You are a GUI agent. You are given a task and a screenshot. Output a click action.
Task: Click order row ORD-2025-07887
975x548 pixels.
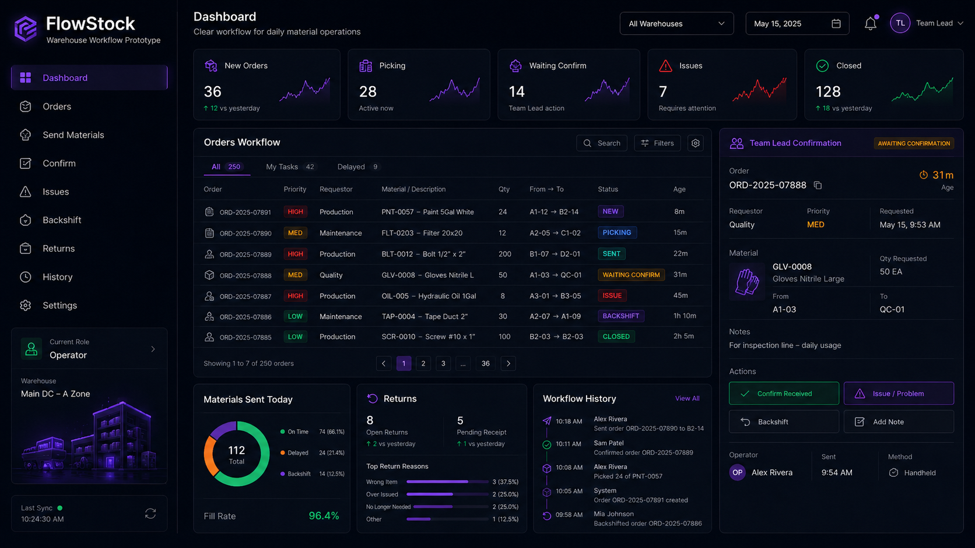pos(453,296)
